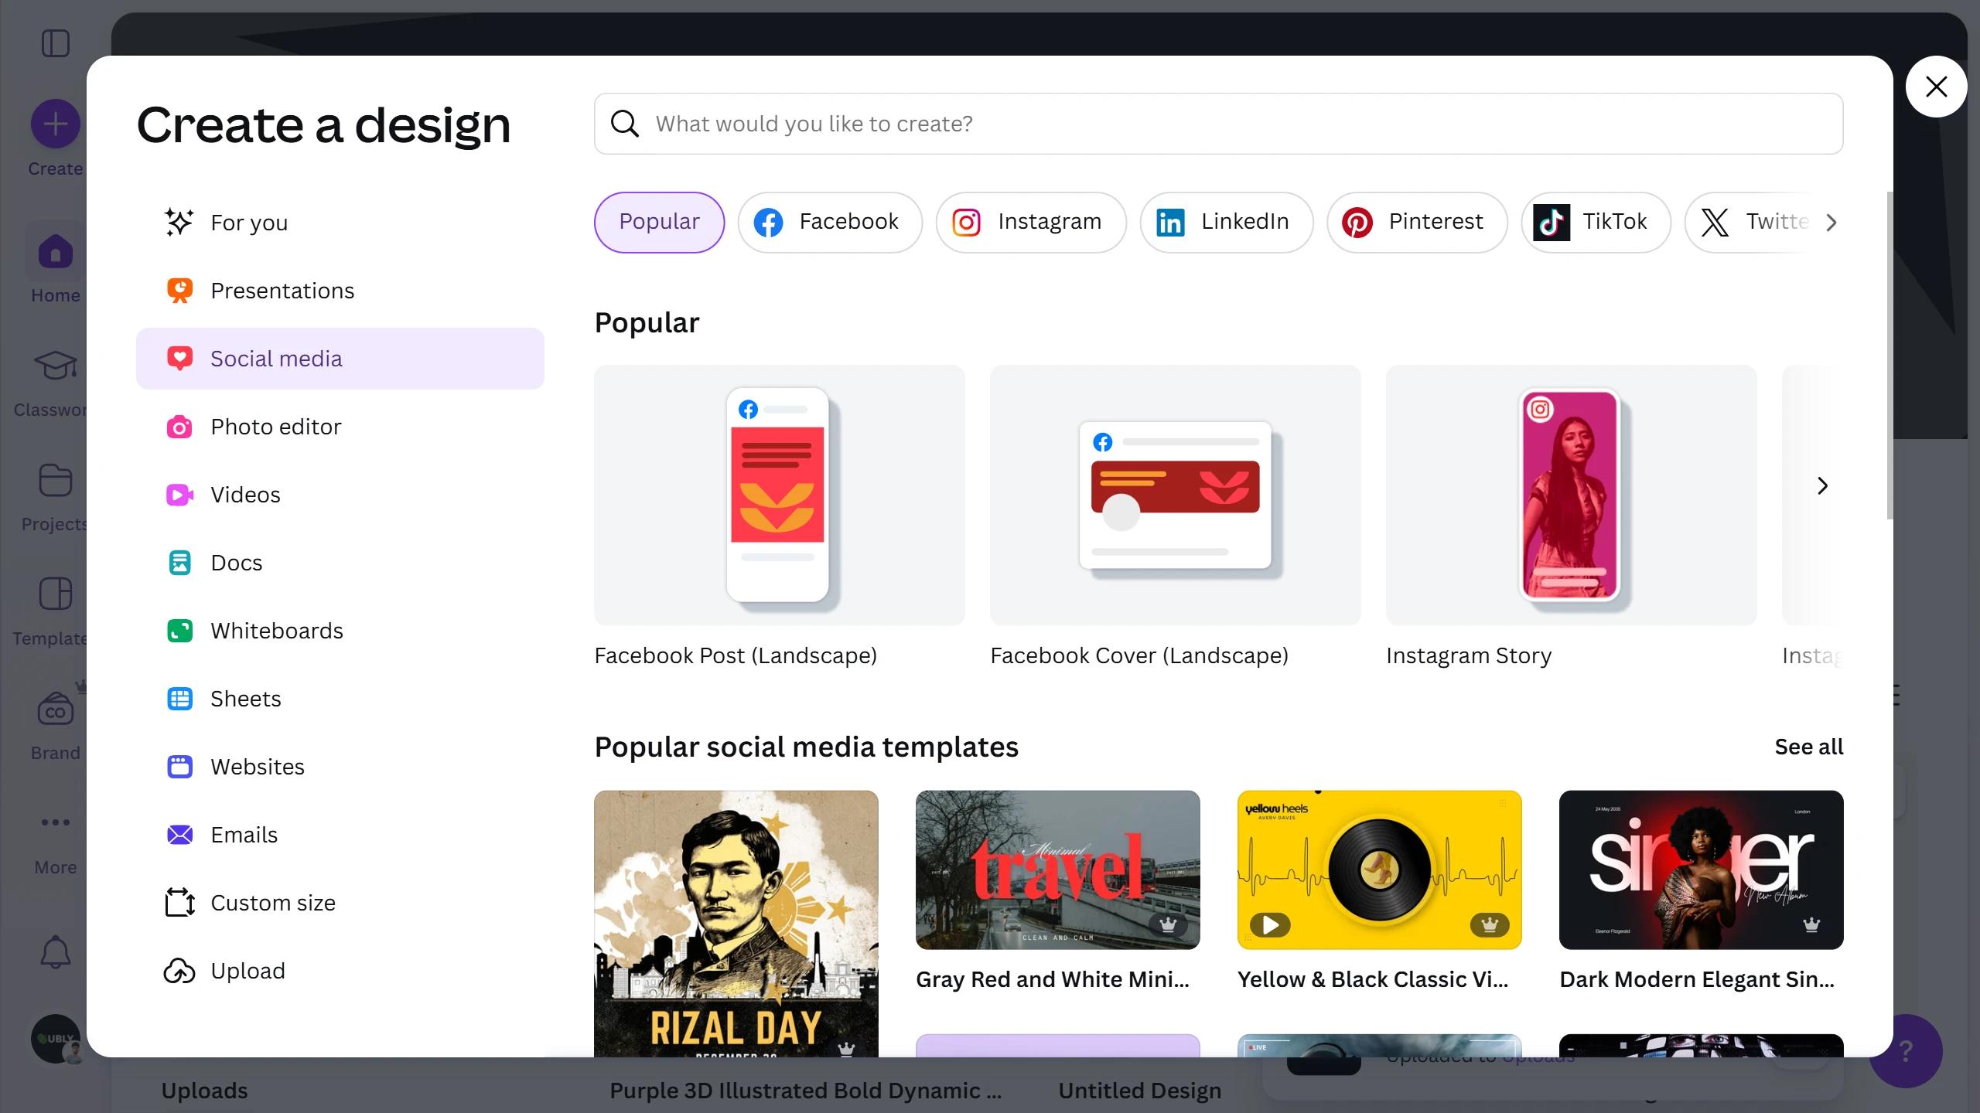Select the Docs icon entry

(x=179, y=563)
